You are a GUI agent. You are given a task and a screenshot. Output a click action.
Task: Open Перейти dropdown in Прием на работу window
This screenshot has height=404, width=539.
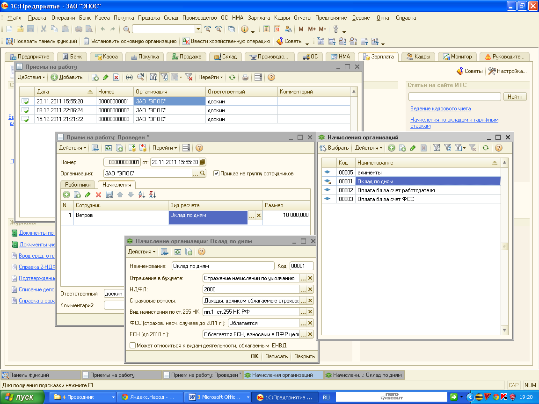(165, 148)
